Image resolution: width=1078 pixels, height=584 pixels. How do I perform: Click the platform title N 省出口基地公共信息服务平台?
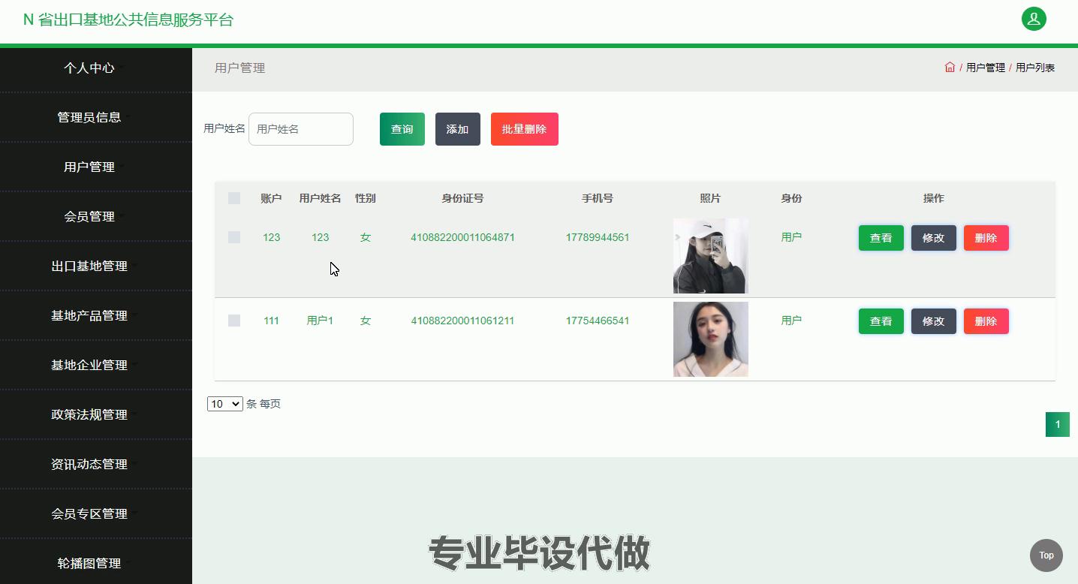click(128, 20)
